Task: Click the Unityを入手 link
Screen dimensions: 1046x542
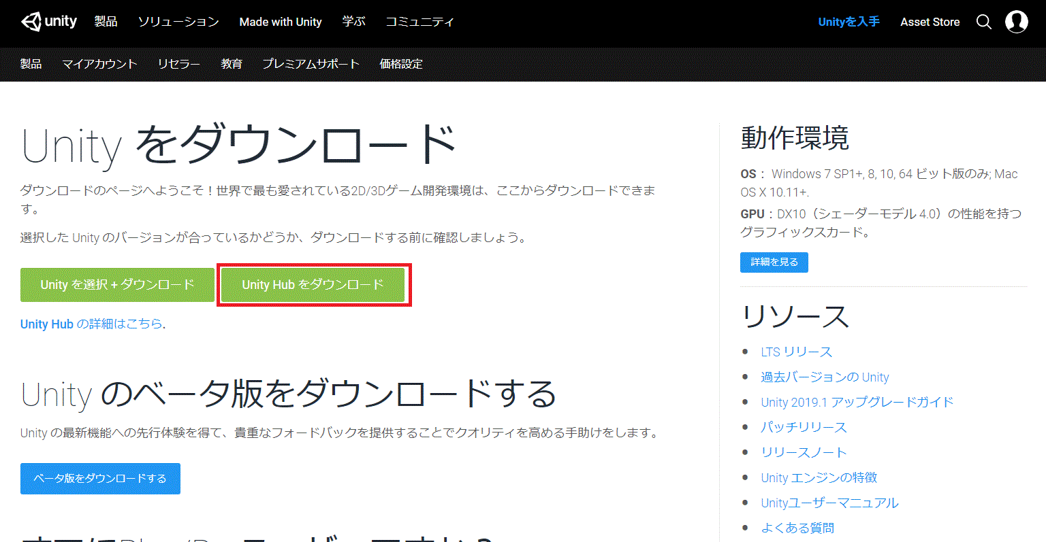Action: [x=849, y=22]
